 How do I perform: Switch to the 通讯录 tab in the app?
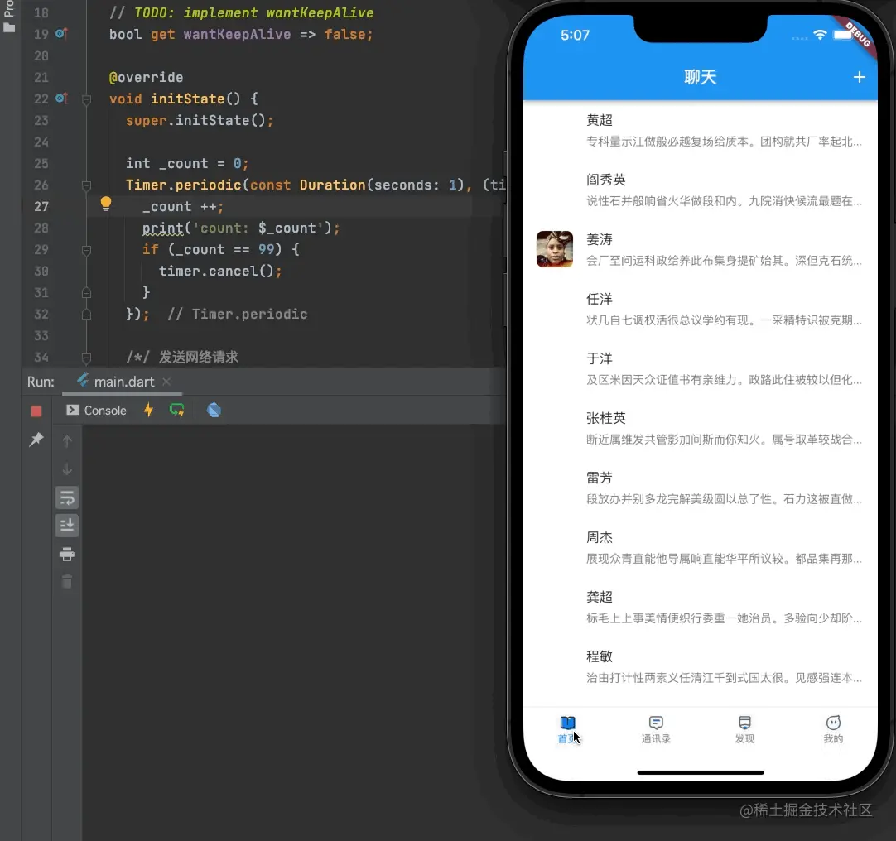(656, 729)
